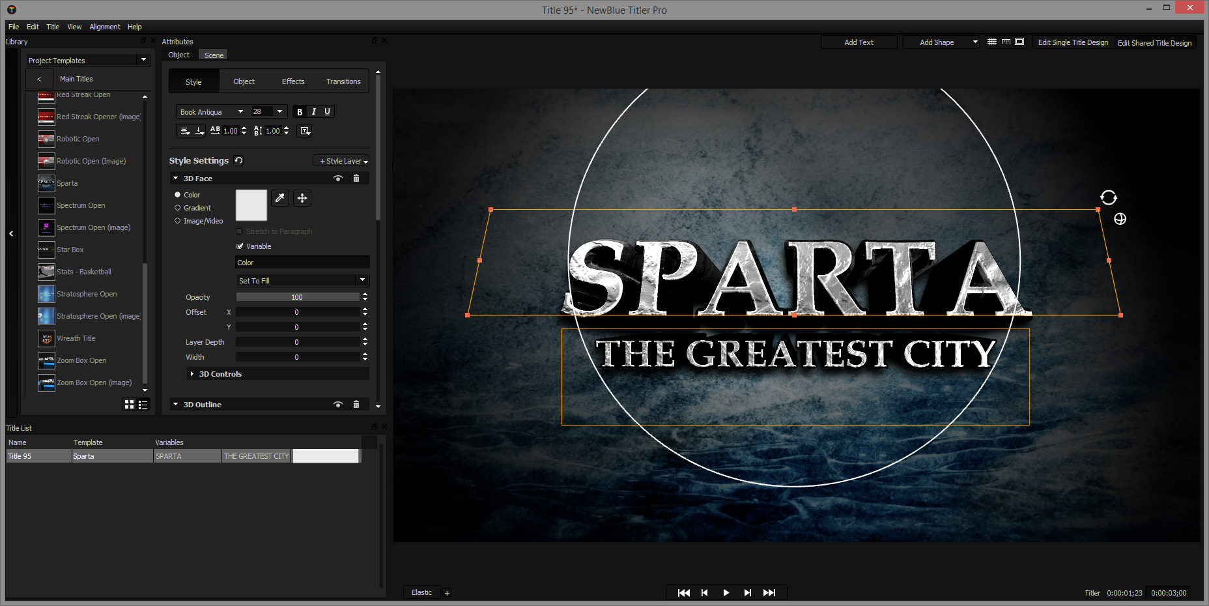This screenshot has height=606, width=1209.
Task: Open the Alignment menu
Action: coord(104,27)
